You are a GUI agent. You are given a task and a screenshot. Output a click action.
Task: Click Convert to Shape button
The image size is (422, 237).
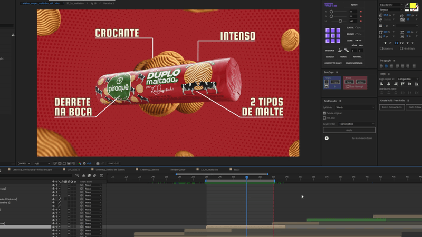point(333,63)
